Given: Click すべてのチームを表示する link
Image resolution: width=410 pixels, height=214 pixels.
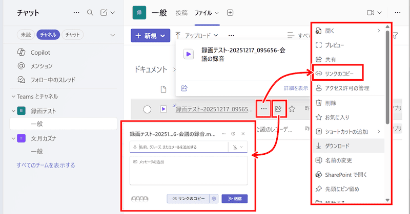Looking at the screenshot, I should [46, 165].
